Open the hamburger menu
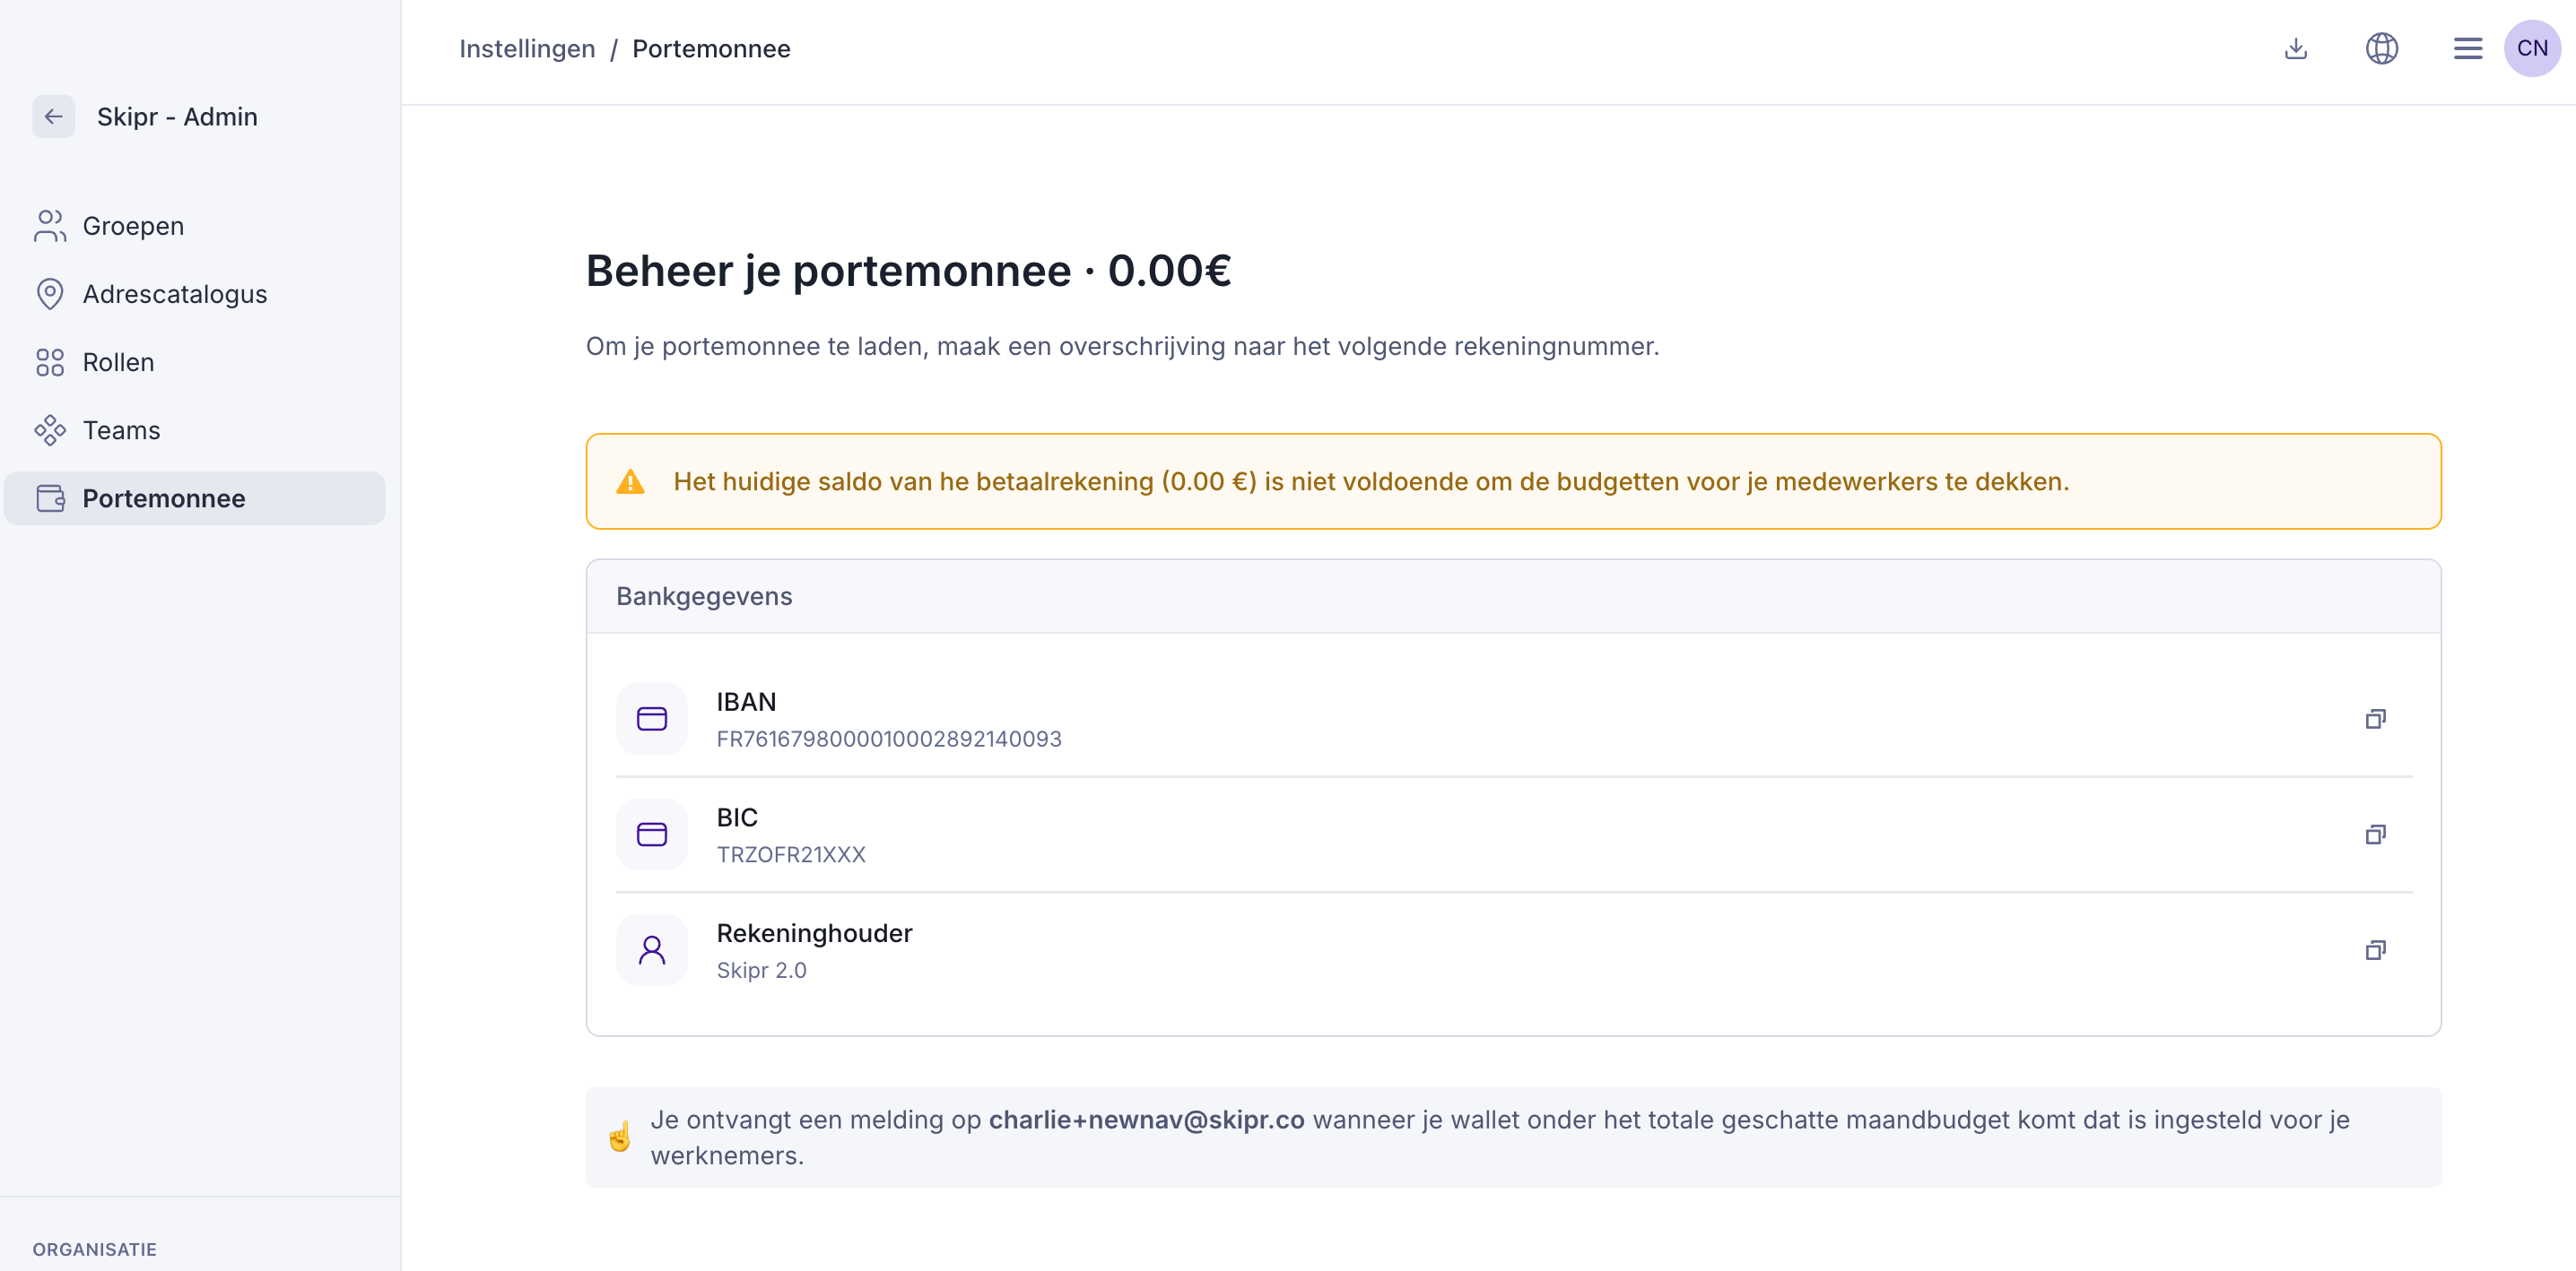Image resolution: width=2576 pixels, height=1271 pixels. pos(2467,48)
